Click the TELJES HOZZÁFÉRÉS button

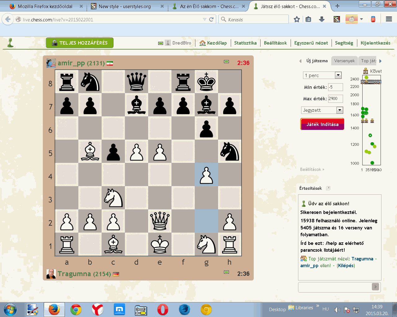(80, 43)
